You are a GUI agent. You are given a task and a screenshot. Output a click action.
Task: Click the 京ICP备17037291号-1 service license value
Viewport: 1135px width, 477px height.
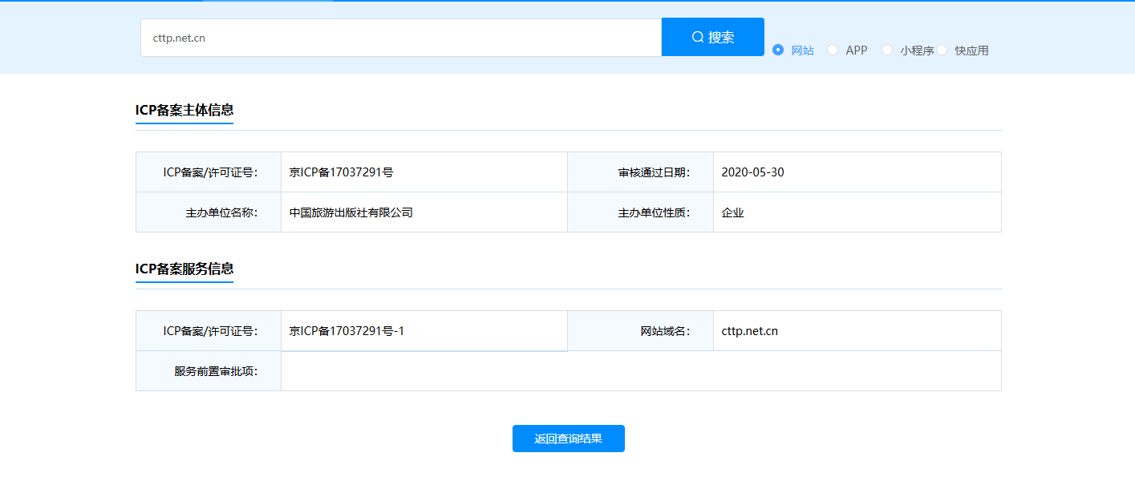[x=347, y=330]
